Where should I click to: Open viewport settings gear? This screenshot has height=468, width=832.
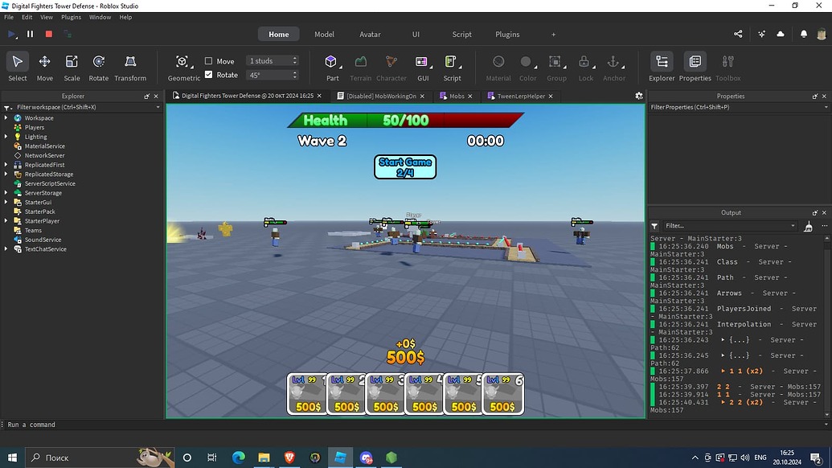tap(639, 96)
